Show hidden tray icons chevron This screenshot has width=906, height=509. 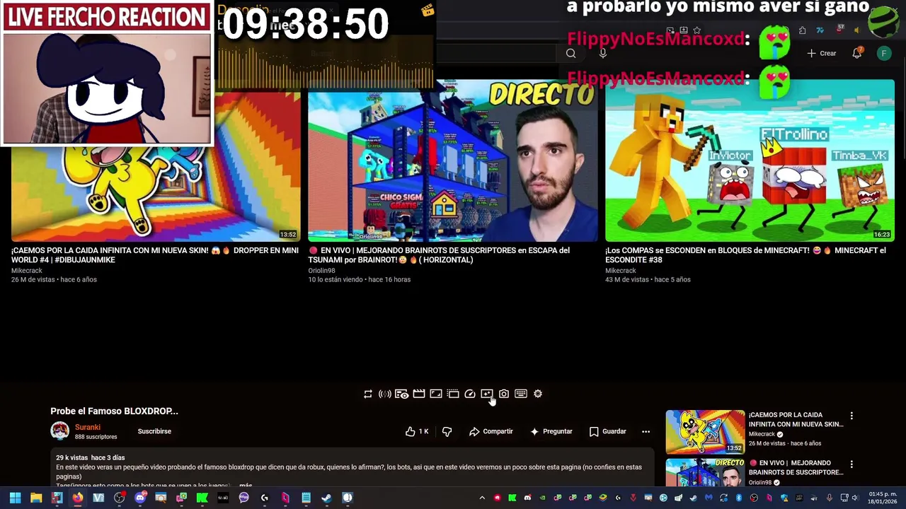[482, 498]
